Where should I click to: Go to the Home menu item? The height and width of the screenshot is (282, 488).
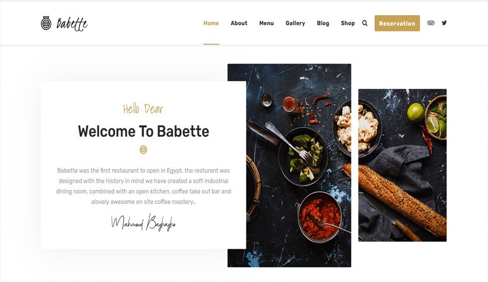[x=211, y=23]
